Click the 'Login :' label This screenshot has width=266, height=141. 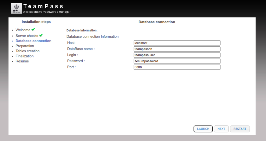pyautogui.click(x=72, y=55)
